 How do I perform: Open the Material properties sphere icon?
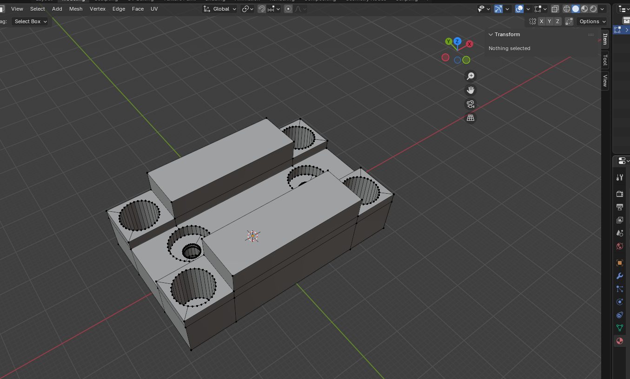619,341
